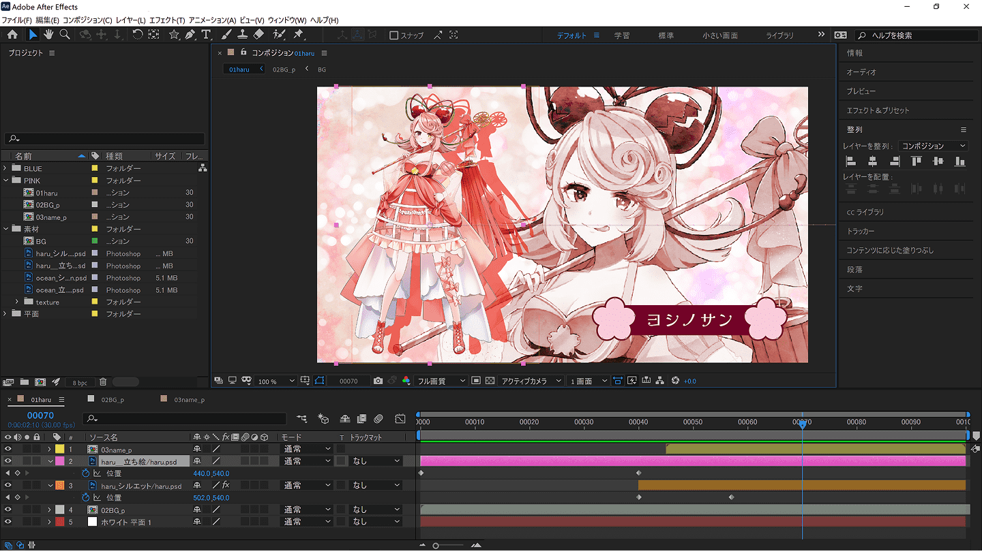Expand layer 4 02BG_p properties
Image resolution: width=982 pixels, height=551 pixels.
click(49, 509)
